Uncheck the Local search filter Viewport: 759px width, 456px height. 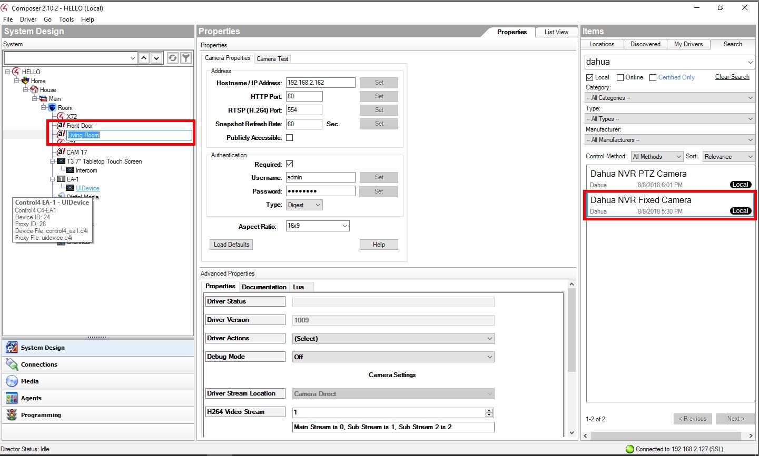(x=590, y=77)
